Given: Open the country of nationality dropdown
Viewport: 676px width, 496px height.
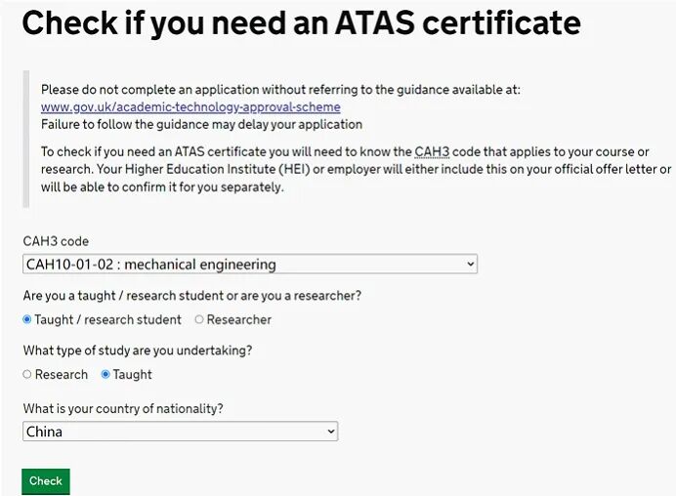Looking at the screenshot, I should click(x=180, y=432).
